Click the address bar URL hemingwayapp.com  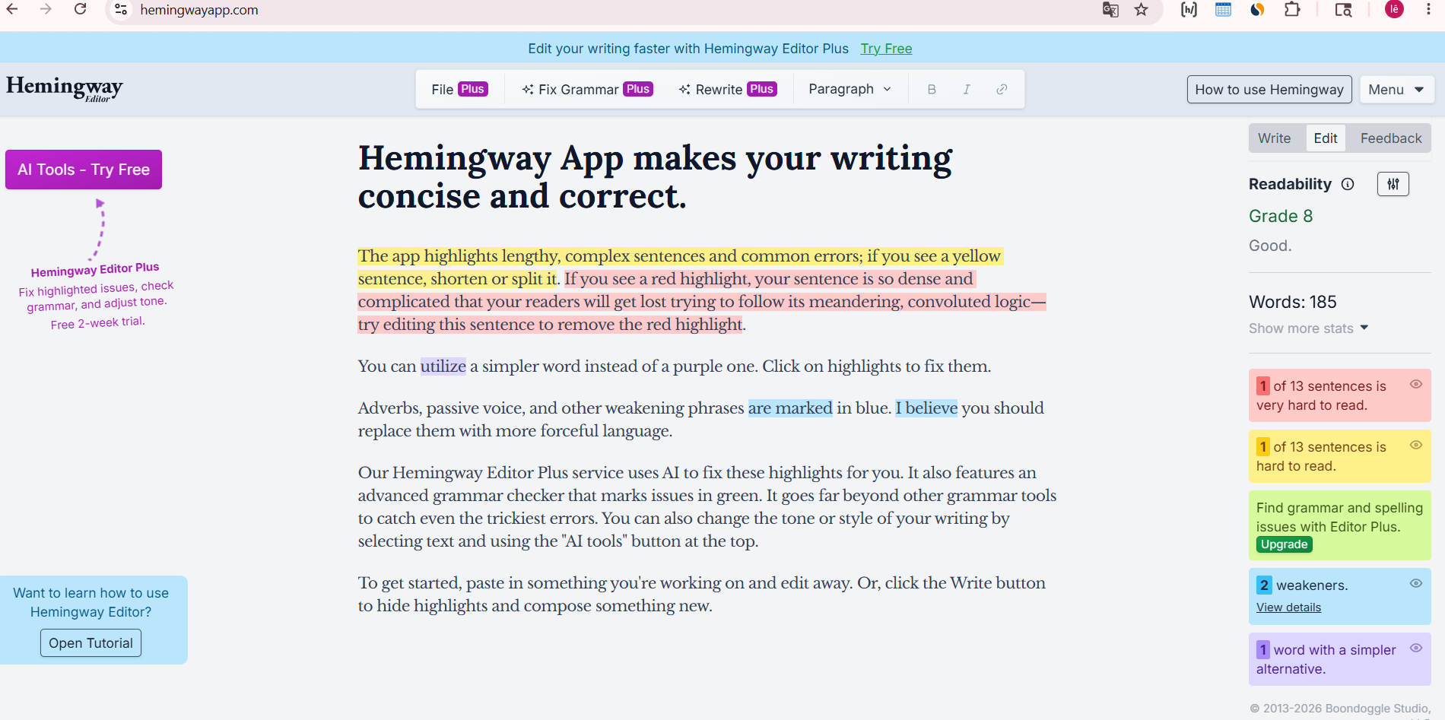coord(199,10)
